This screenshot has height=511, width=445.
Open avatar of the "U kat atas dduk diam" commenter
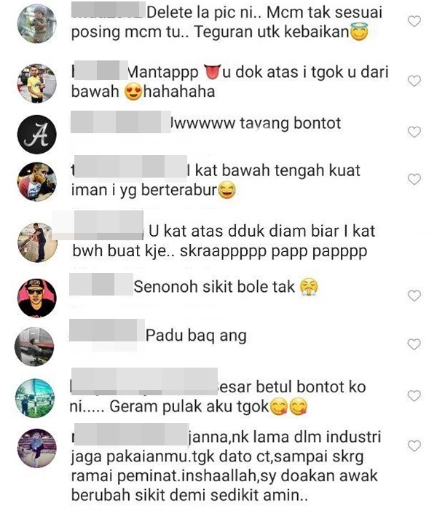[x=37, y=242]
